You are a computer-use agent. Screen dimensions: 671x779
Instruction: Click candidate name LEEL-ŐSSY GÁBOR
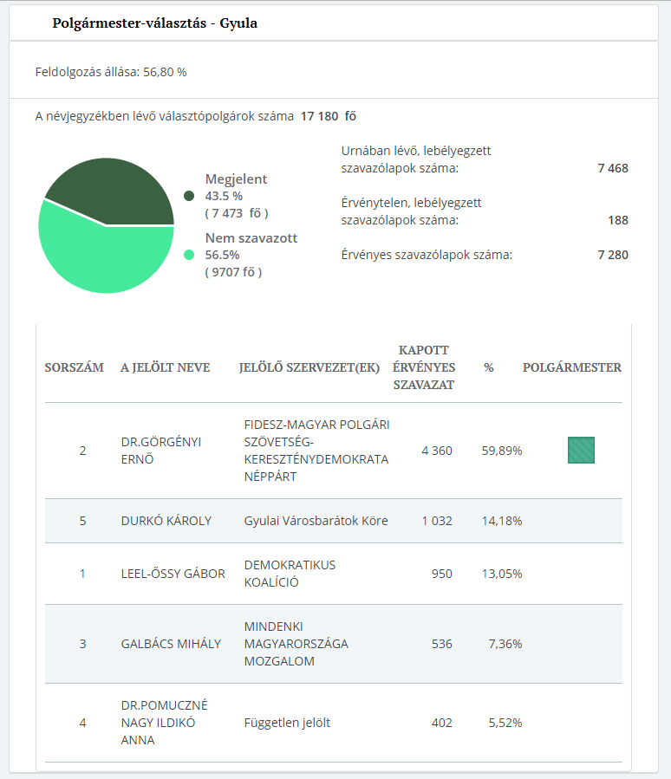[173, 574]
